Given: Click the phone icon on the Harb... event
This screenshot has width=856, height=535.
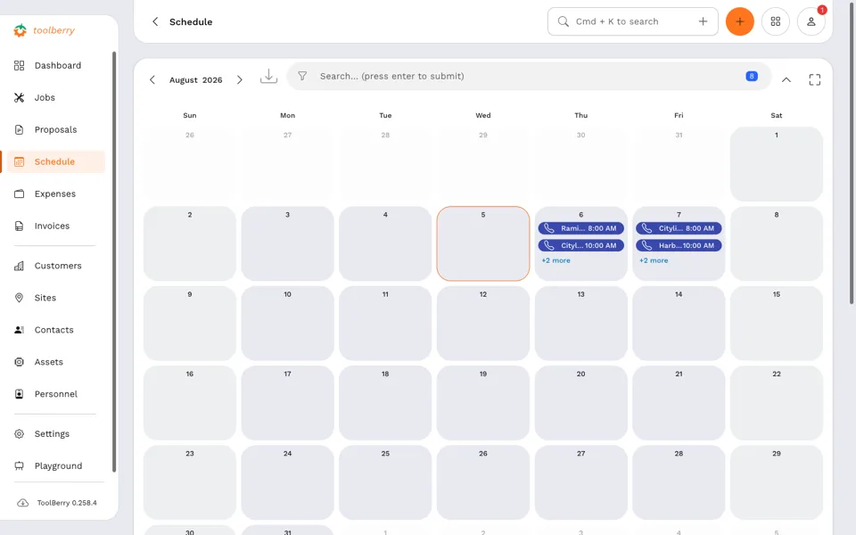Looking at the screenshot, I should point(646,246).
